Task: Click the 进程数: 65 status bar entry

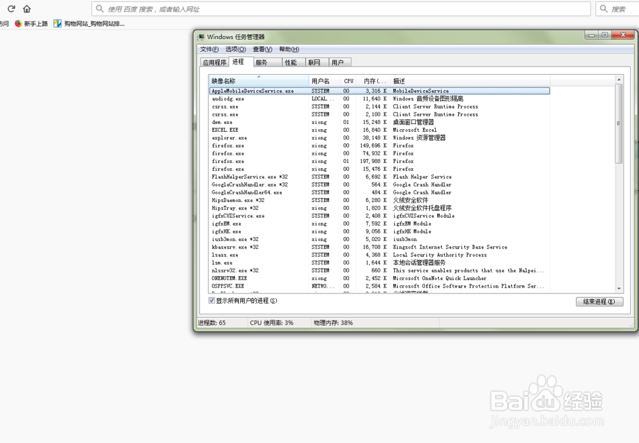Action: coord(212,323)
